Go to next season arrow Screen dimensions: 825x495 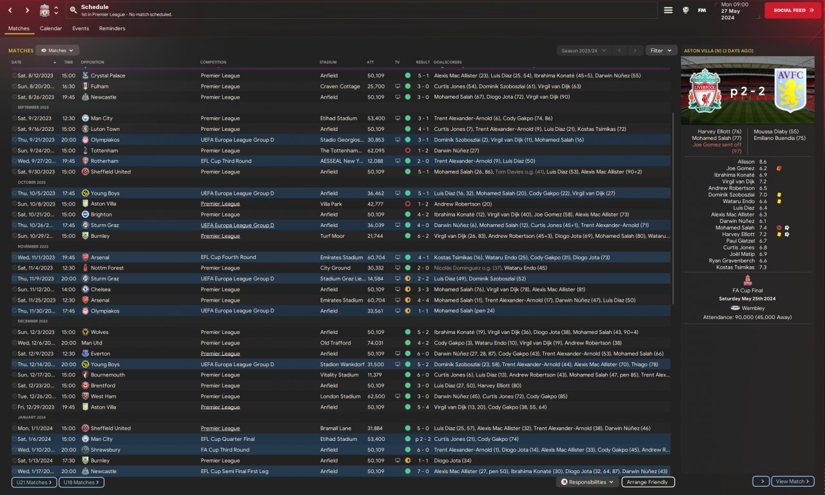click(636, 50)
